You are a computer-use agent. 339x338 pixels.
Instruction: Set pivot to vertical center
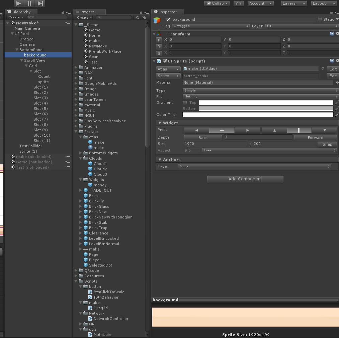(x=299, y=130)
